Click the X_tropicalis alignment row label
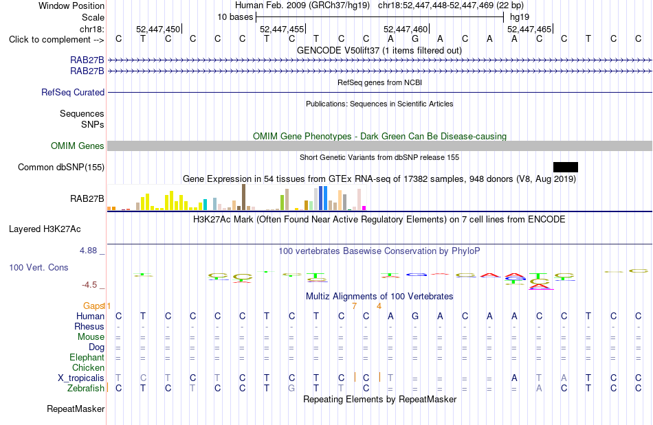The height and width of the screenshot is (425, 653). pos(81,378)
